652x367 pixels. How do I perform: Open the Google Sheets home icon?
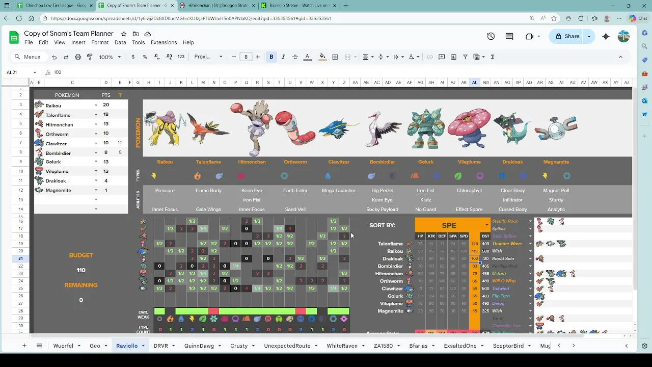click(x=14, y=37)
